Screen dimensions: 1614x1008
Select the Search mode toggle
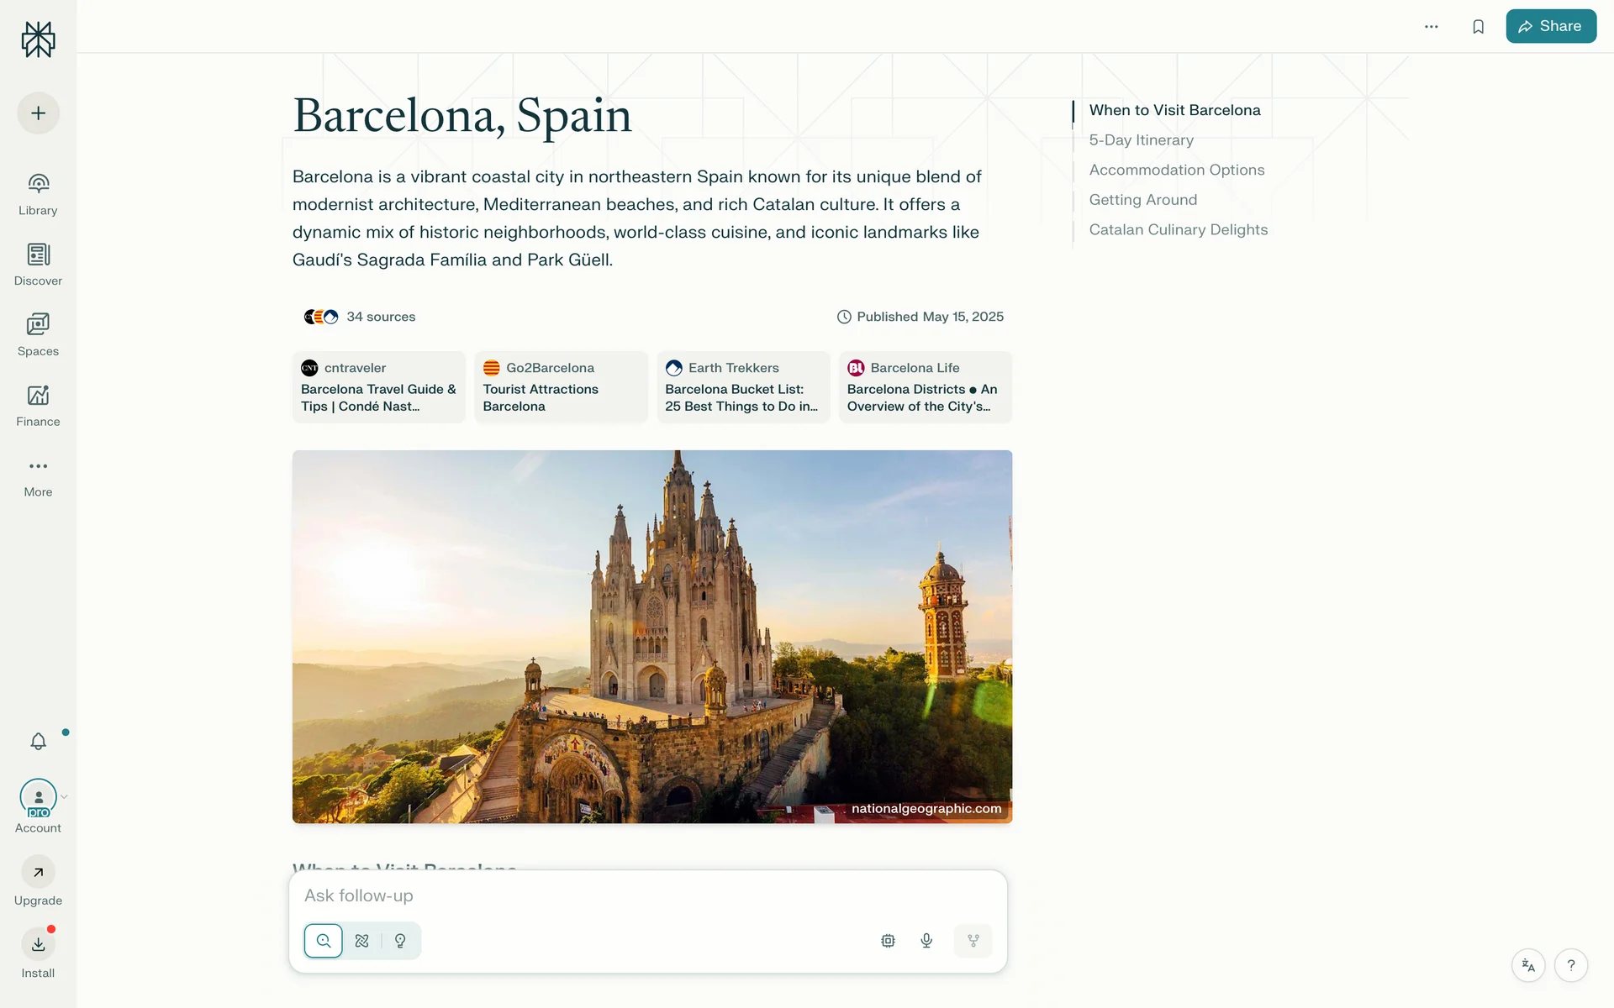tap(324, 941)
